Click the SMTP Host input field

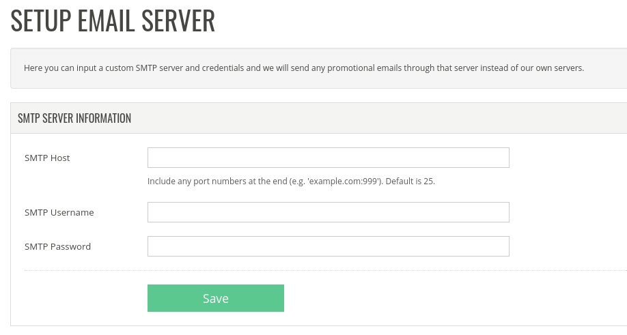coord(328,158)
